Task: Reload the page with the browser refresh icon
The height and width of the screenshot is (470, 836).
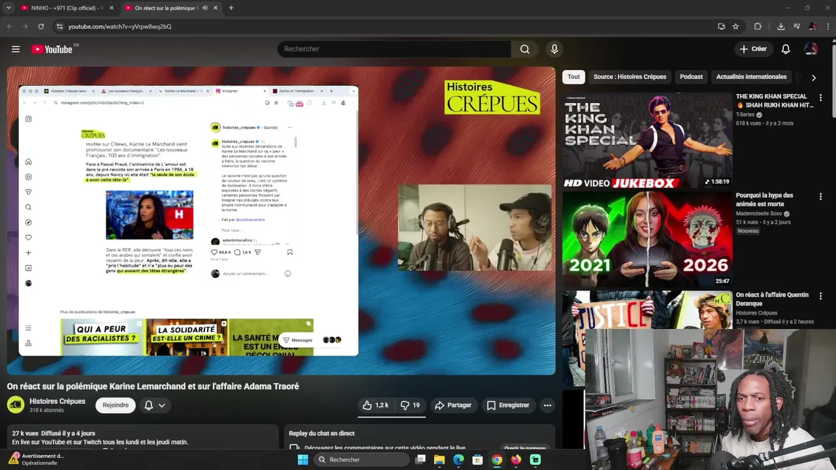Action: (x=40, y=26)
